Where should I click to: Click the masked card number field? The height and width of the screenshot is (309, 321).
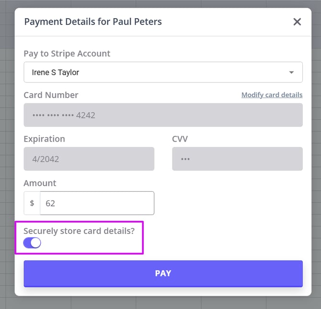[x=163, y=115]
